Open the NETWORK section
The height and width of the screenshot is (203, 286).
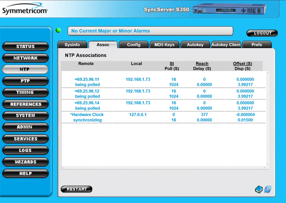click(x=25, y=58)
